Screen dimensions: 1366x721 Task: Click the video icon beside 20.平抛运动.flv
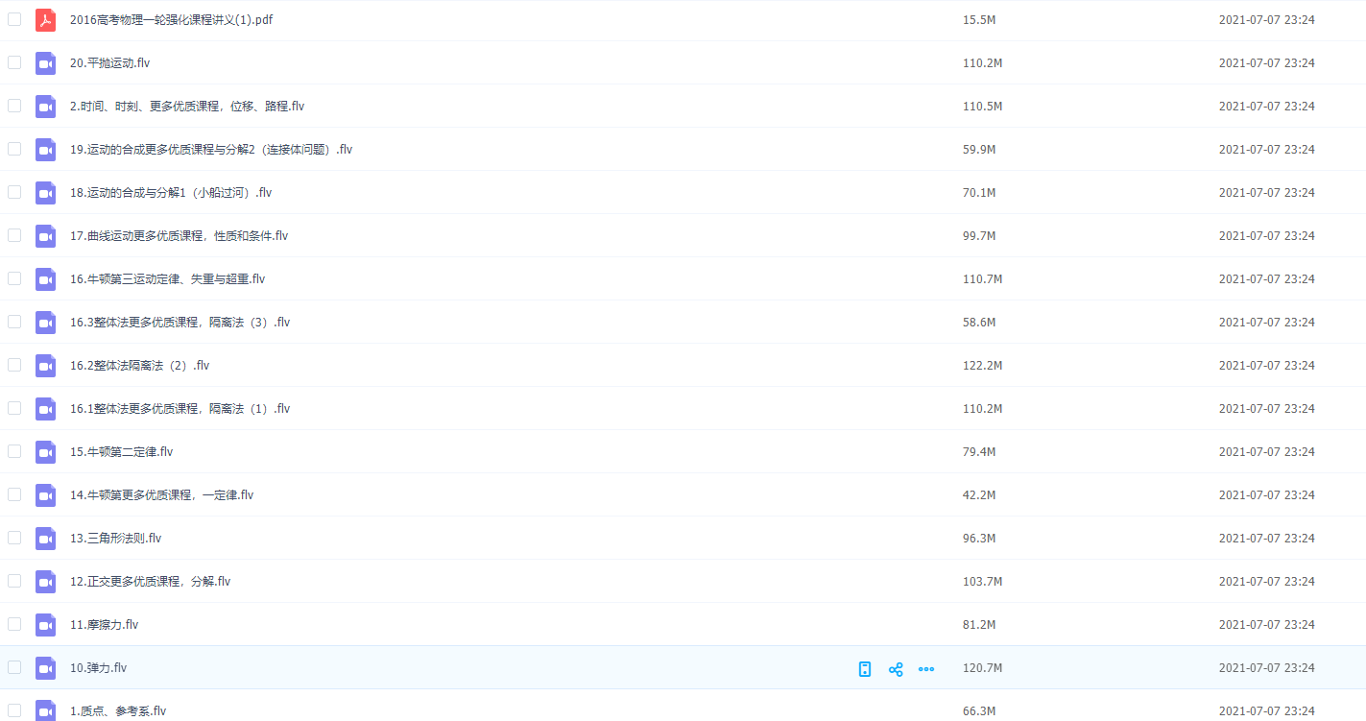point(45,63)
